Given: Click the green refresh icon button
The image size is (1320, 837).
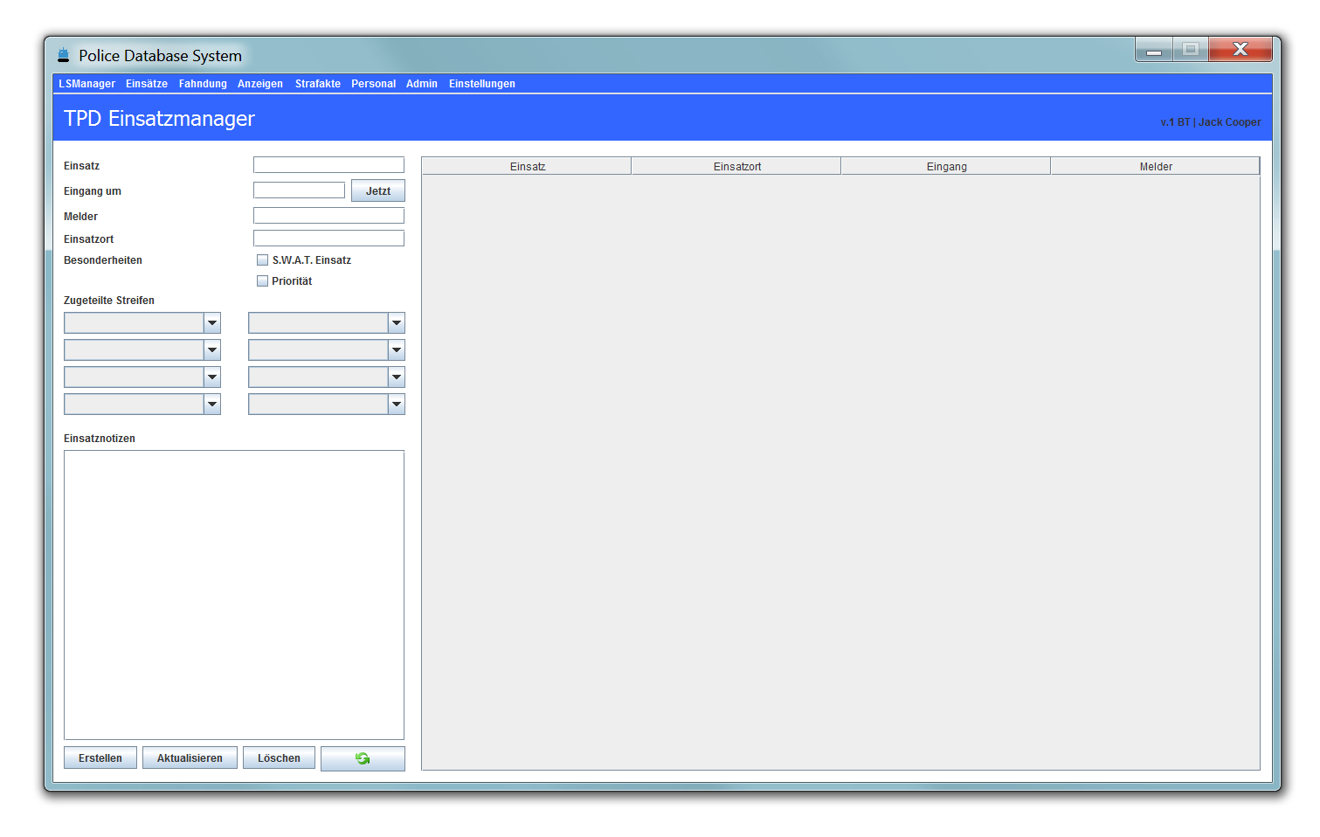Looking at the screenshot, I should (363, 758).
